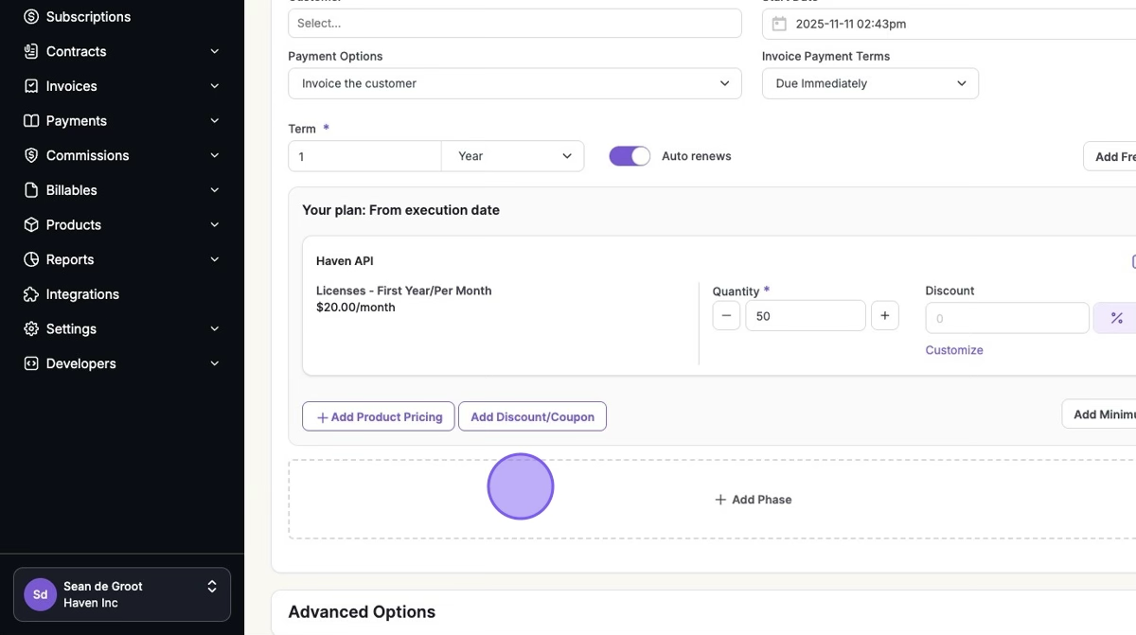Screen dimensions: 1136x635
Task: Click the Payments book icon
Action: (31, 121)
